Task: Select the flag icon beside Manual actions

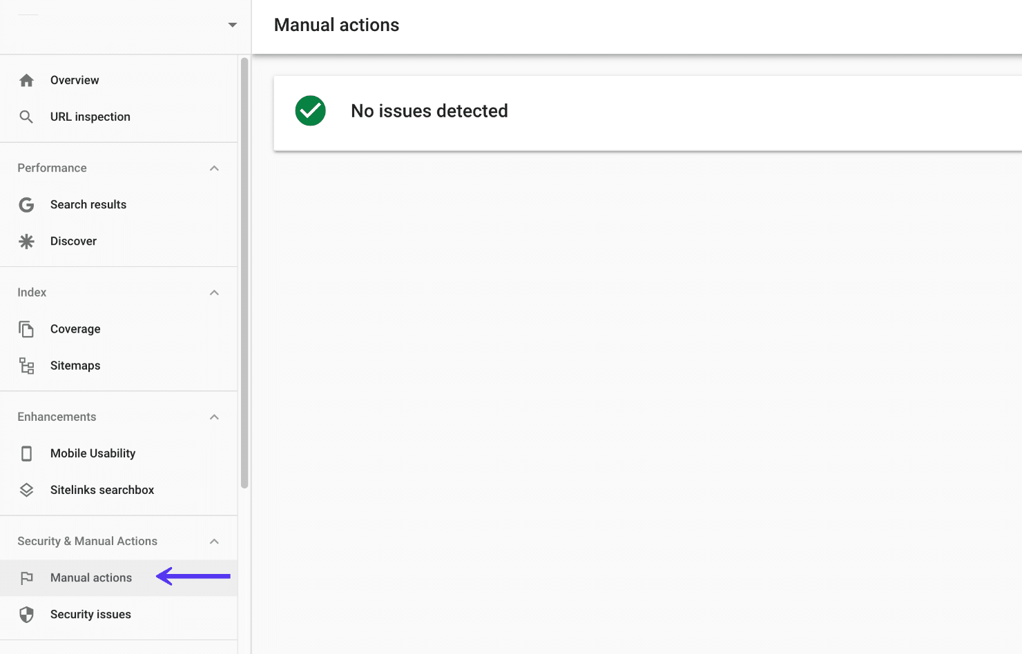Action: (x=26, y=578)
